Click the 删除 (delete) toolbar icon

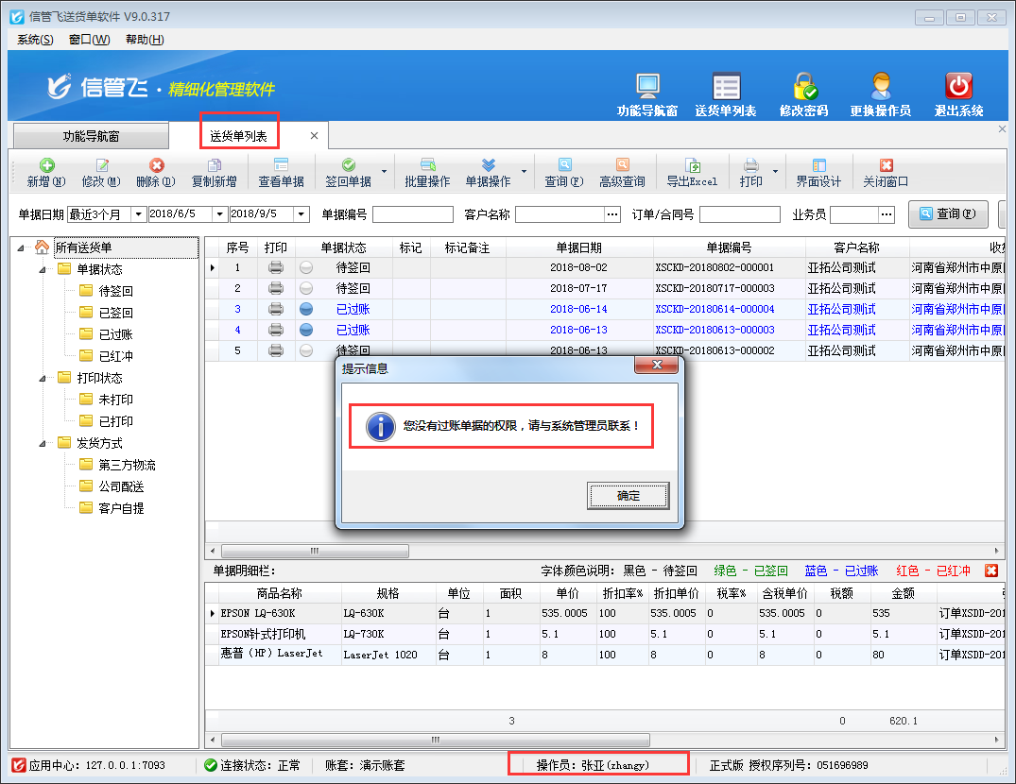pos(156,166)
